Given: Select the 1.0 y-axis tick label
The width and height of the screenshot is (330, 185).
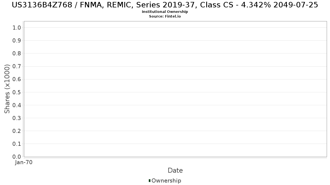Looking at the screenshot, I should (x=17, y=28).
